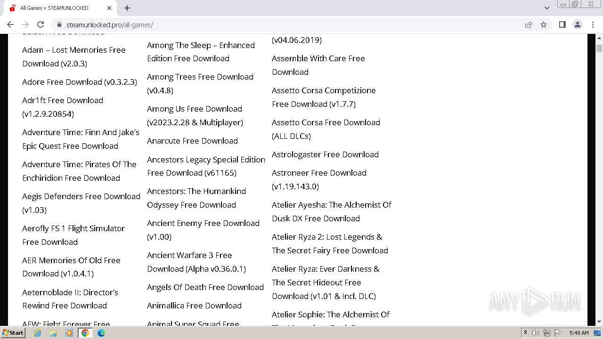This screenshot has height=339, width=603.
Task: Open AER Memories Of Old Free Download
Action: pos(71,267)
